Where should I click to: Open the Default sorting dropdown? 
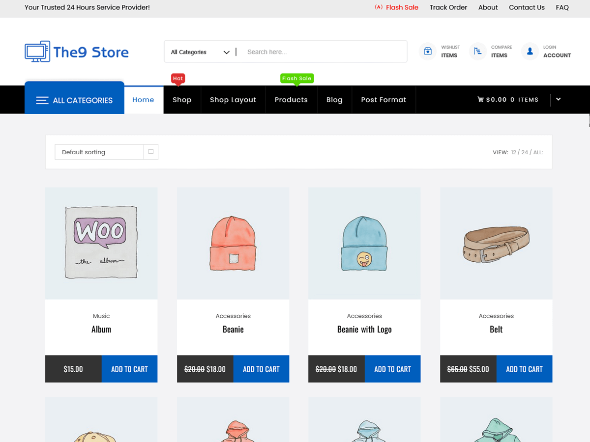pos(98,152)
